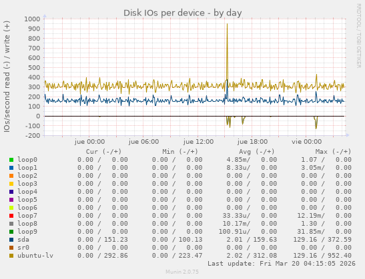365x279 pixels.
Task: Click the 'Avg (-/+)' column header
Action: pos(257,152)
